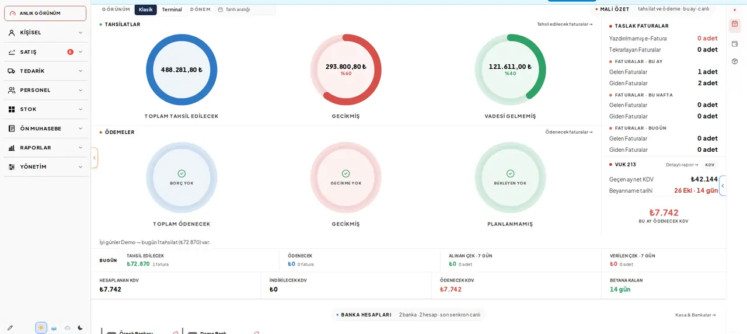This screenshot has width=747, height=334.
Task: Enable the ocean waves theme toggle
Action: (x=54, y=328)
